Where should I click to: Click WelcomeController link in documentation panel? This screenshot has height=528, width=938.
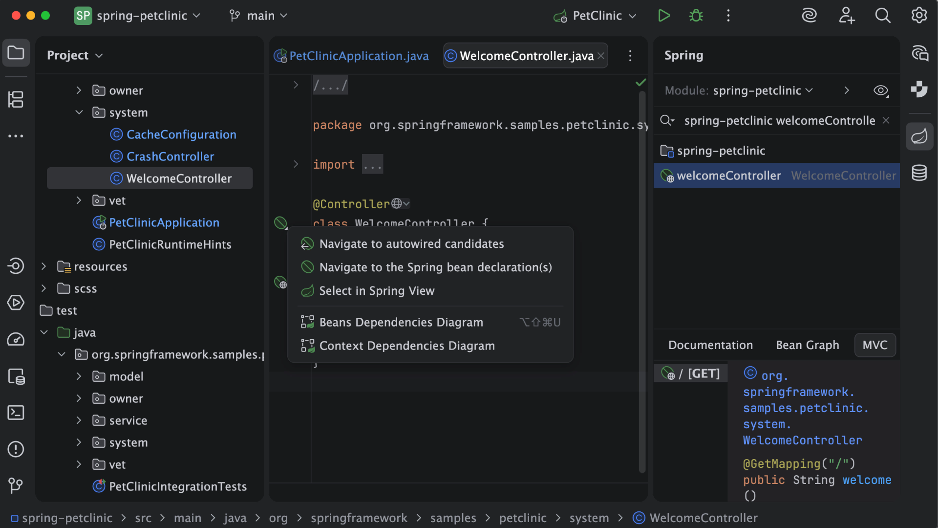802,440
